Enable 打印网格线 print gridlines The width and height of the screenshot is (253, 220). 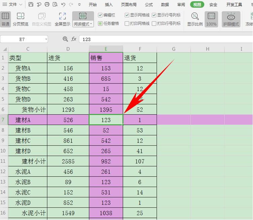(x=127, y=24)
